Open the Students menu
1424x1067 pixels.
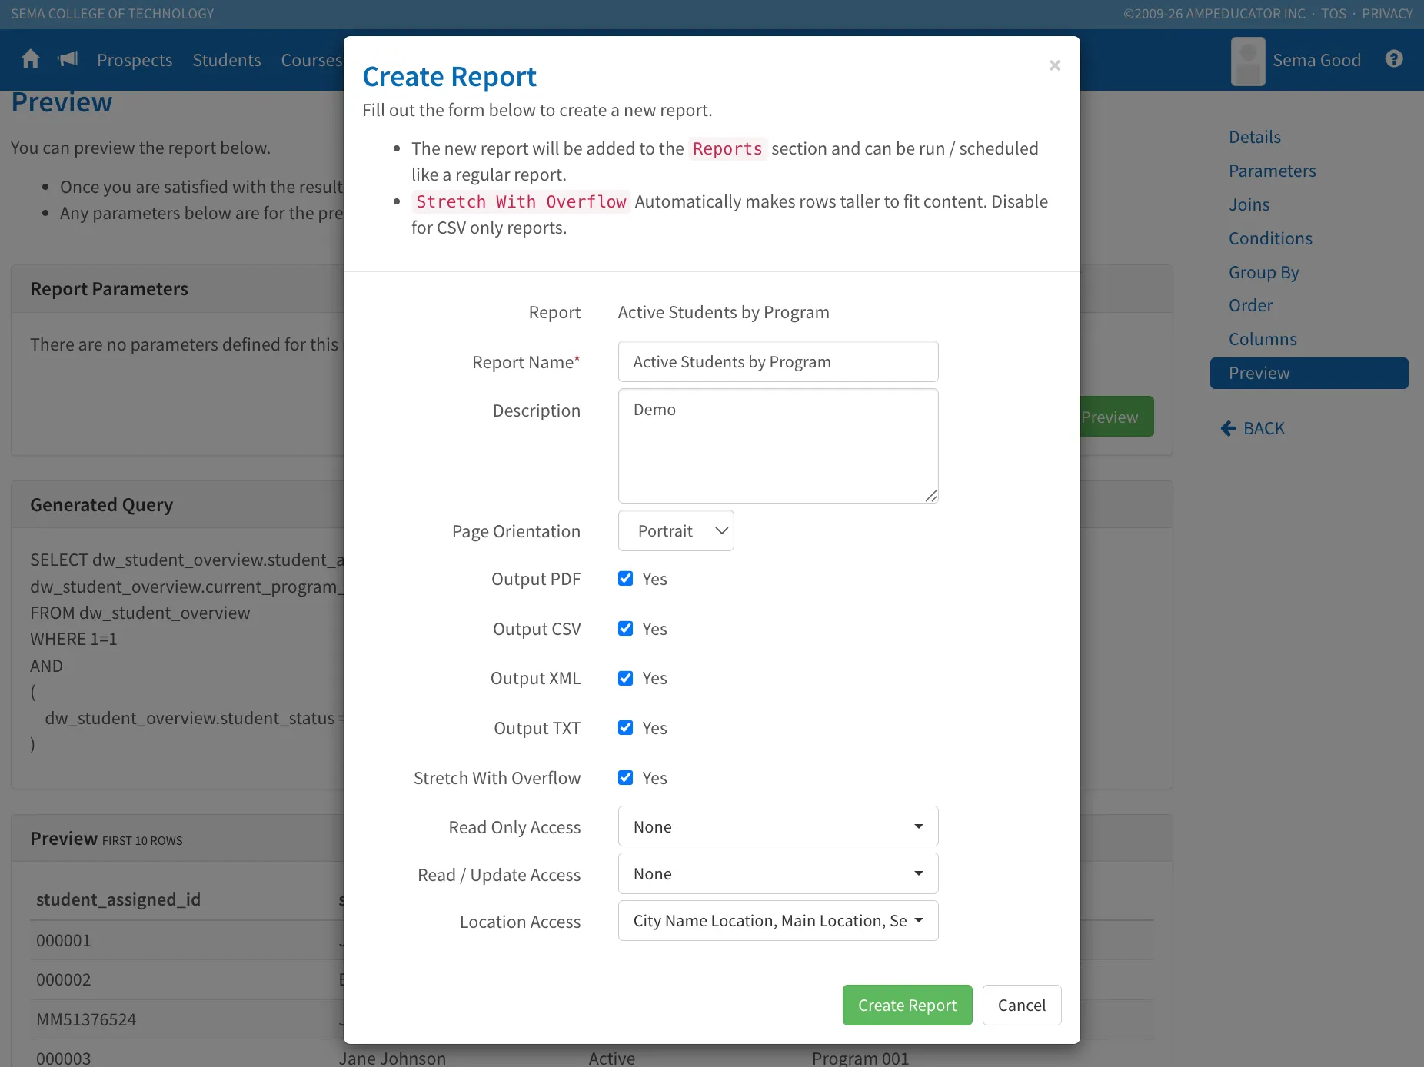tap(227, 60)
